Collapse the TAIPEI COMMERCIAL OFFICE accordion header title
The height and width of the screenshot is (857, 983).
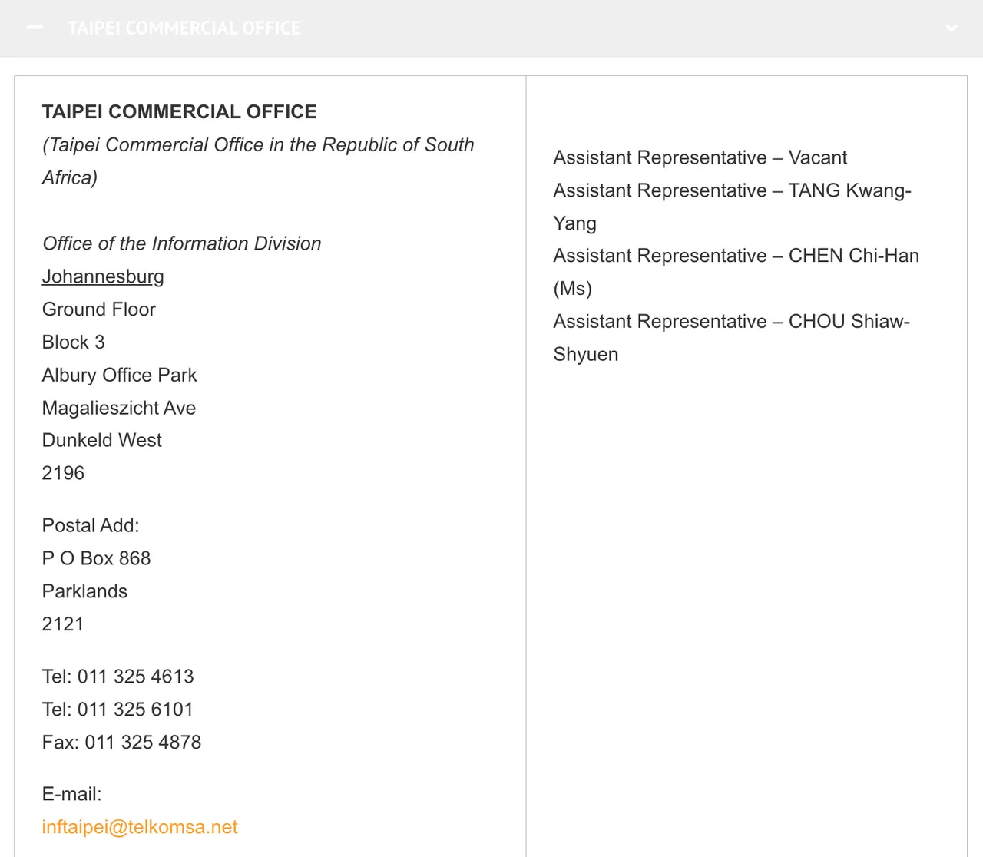point(184,28)
